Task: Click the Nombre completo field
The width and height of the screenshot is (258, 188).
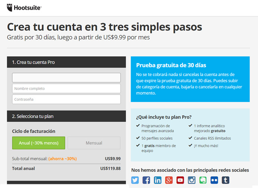Action: pyautogui.click(x=66, y=88)
